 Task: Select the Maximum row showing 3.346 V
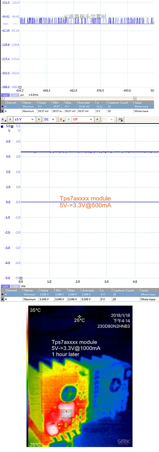click(79, 299)
